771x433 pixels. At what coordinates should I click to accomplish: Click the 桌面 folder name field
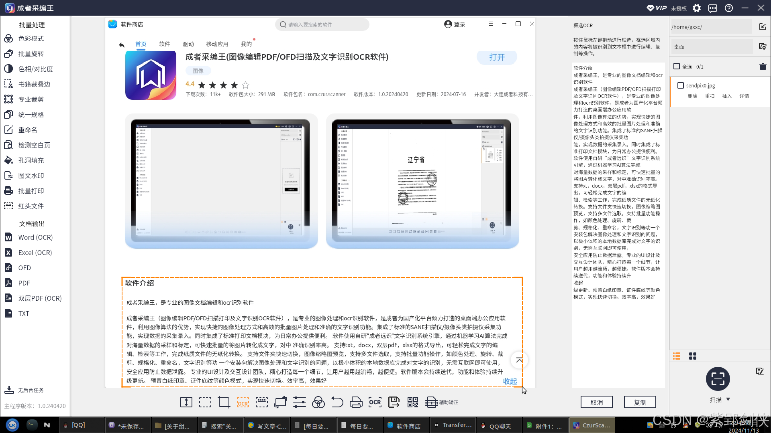(x=711, y=47)
